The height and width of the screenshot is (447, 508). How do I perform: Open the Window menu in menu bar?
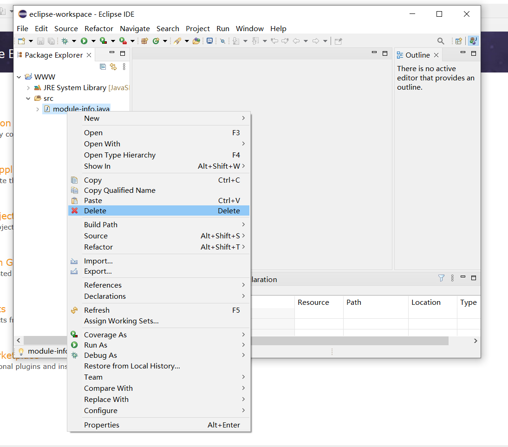click(250, 28)
